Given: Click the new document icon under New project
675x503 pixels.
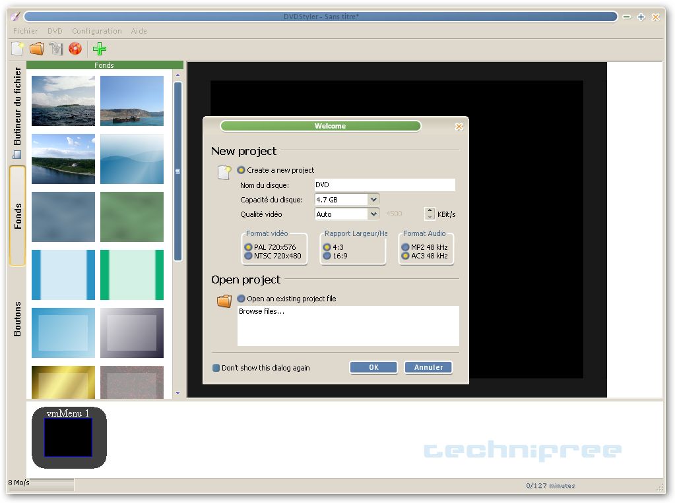Looking at the screenshot, I should click(x=224, y=172).
